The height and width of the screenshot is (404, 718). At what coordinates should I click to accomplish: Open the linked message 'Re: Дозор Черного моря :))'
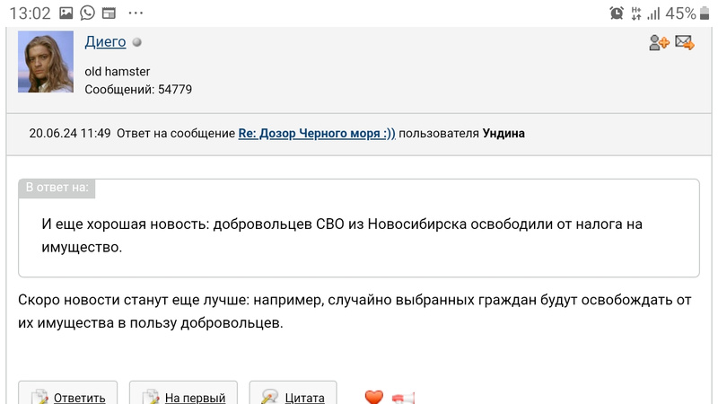click(317, 133)
